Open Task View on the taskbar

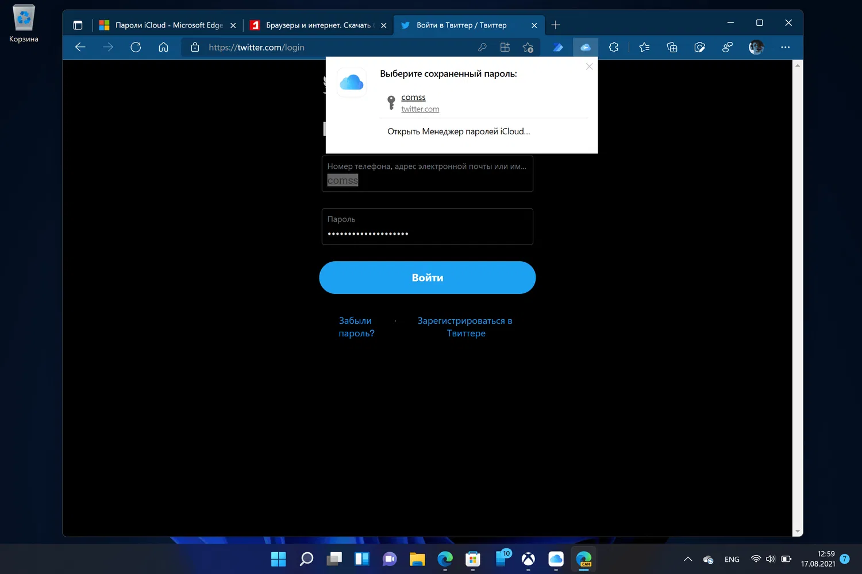(334, 559)
